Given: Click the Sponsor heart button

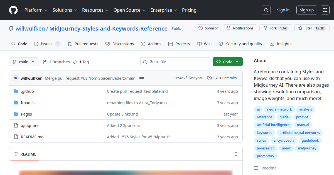Looking at the screenshot, I should tap(208, 28).
